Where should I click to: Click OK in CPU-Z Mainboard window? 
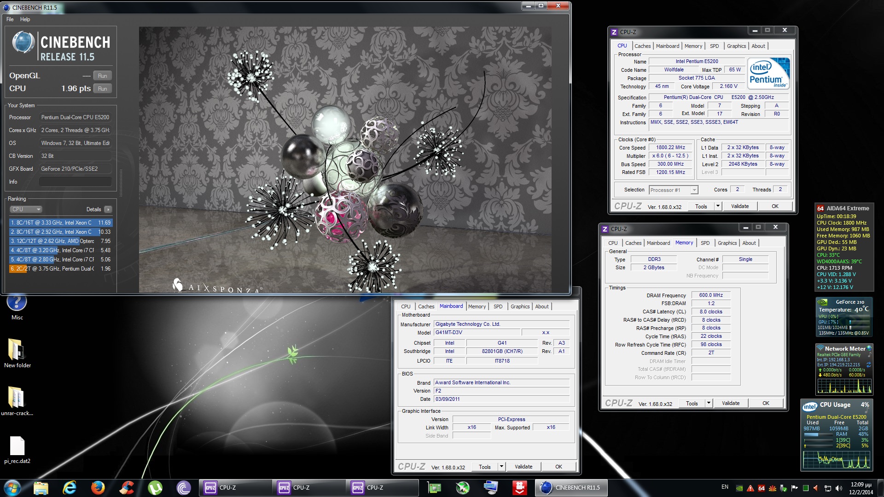coord(558,467)
